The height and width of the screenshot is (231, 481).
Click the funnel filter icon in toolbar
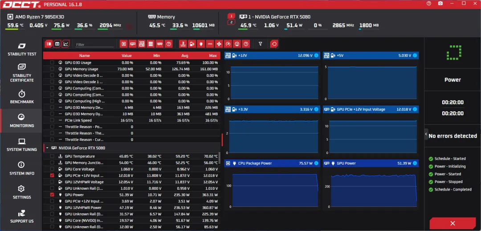click(x=261, y=44)
